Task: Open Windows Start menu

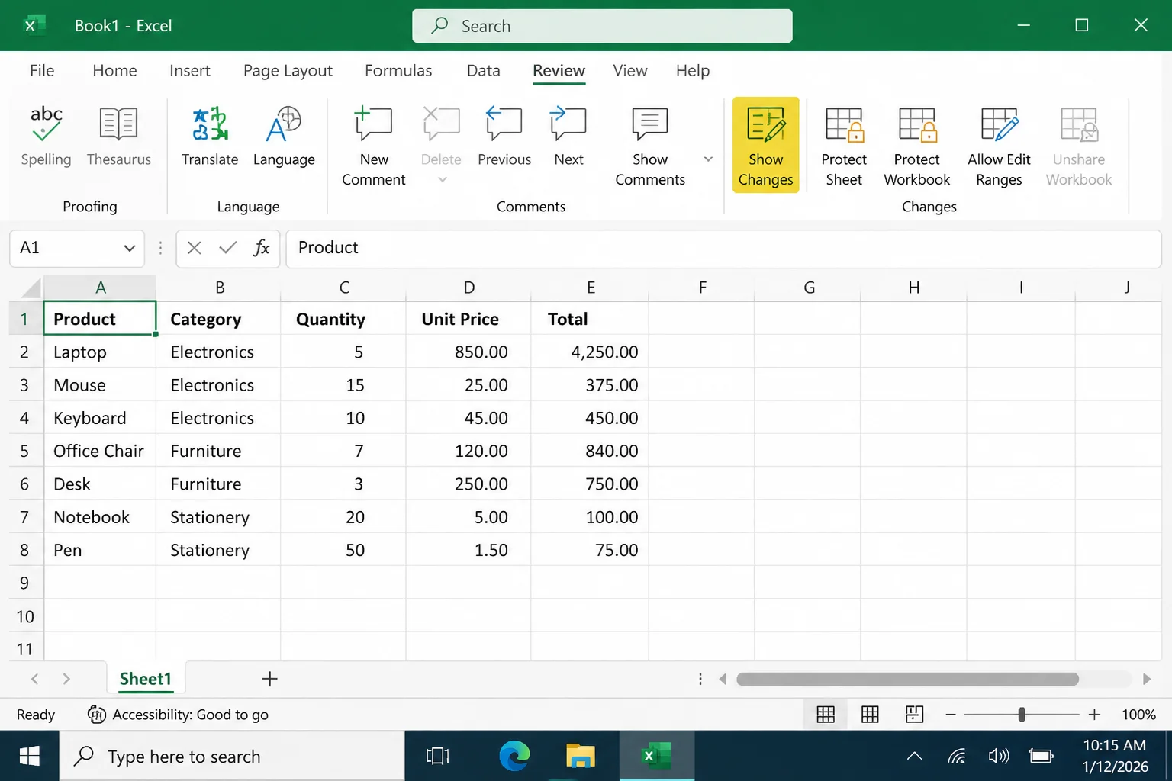Action: click(x=29, y=757)
